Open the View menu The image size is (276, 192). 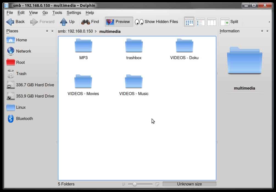[34, 13]
